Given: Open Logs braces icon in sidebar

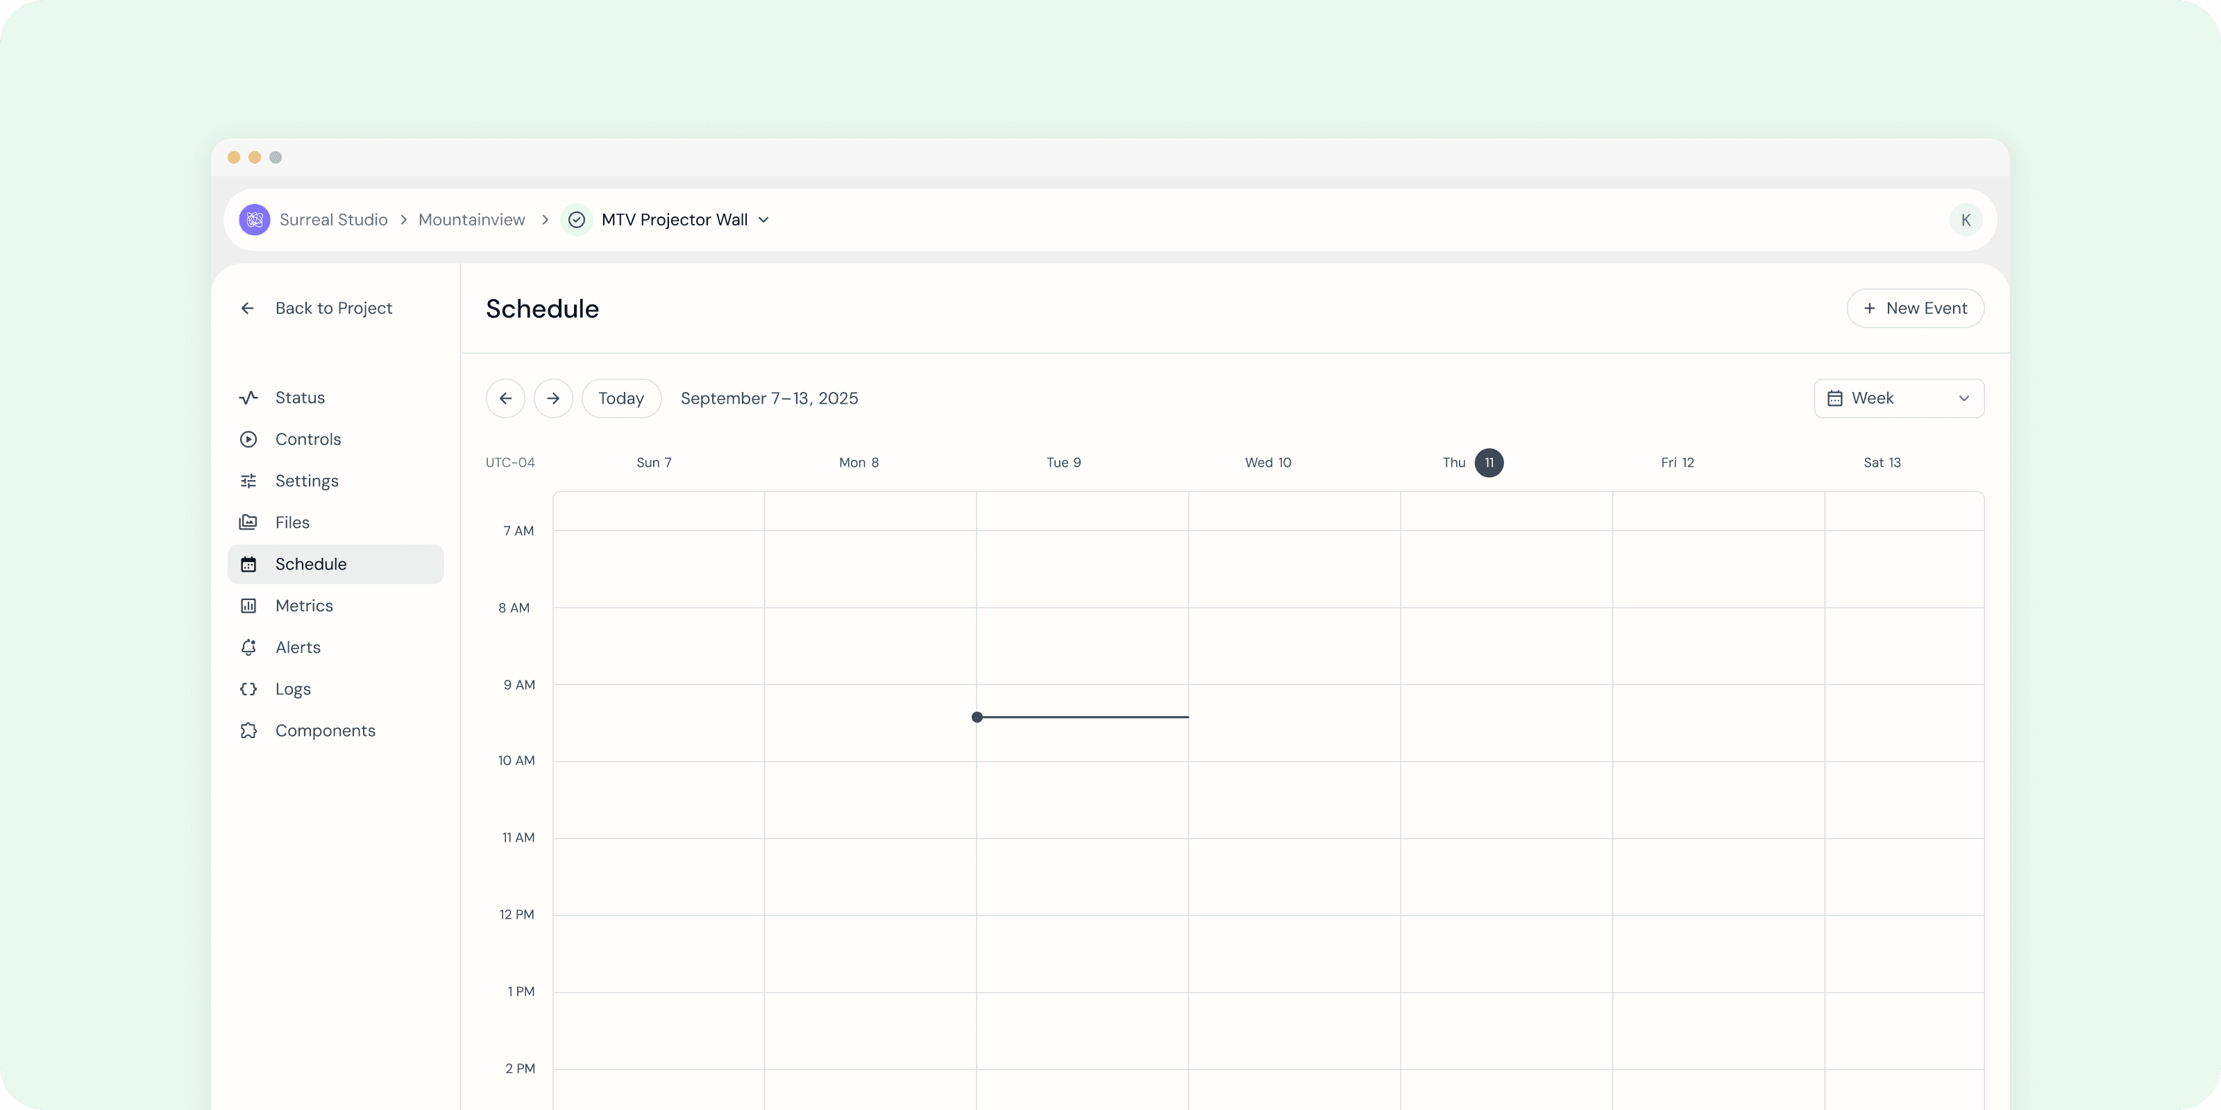Looking at the screenshot, I should (x=248, y=689).
